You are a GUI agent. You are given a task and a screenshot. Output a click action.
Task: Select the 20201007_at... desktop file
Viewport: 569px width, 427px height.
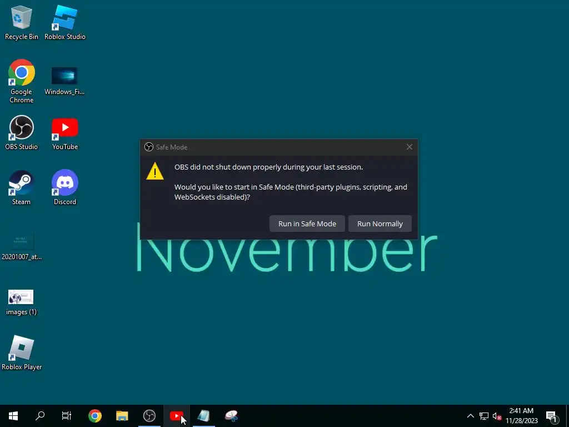(x=22, y=247)
